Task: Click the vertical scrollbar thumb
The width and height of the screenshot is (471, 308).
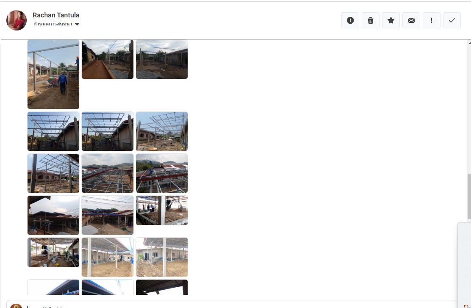Action: pos(469,196)
